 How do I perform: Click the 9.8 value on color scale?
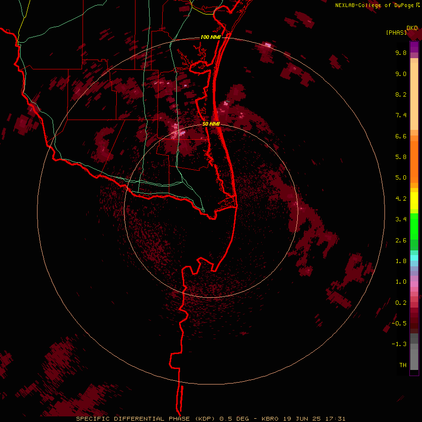pyautogui.click(x=401, y=53)
